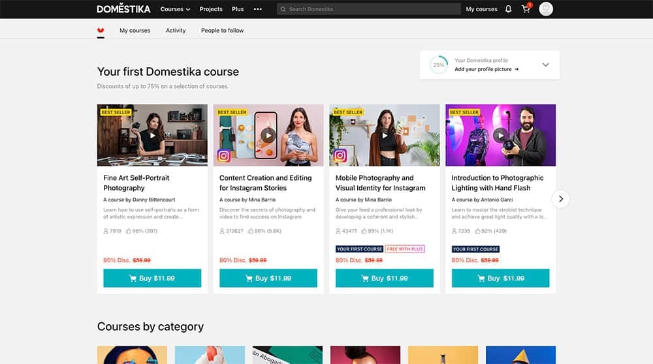
Task: Click the next arrow on course carousel
Action: pyautogui.click(x=560, y=199)
